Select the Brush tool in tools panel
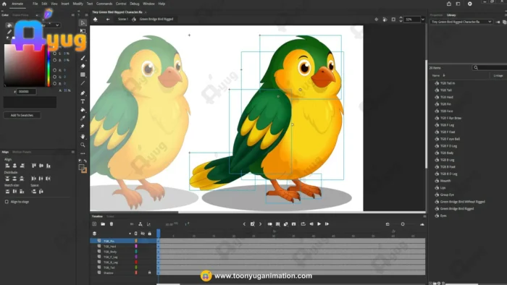The height and width of the screenshot is (285, 507). coord(83,58)
